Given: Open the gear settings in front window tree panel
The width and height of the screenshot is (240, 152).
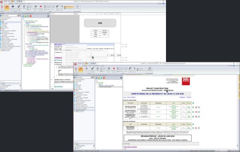Looking at the screenshot, I should (121, 78).
